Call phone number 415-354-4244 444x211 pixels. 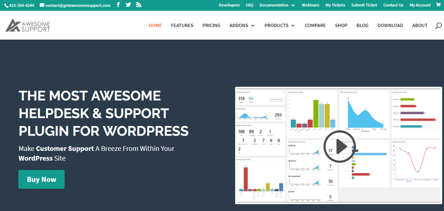19,5
